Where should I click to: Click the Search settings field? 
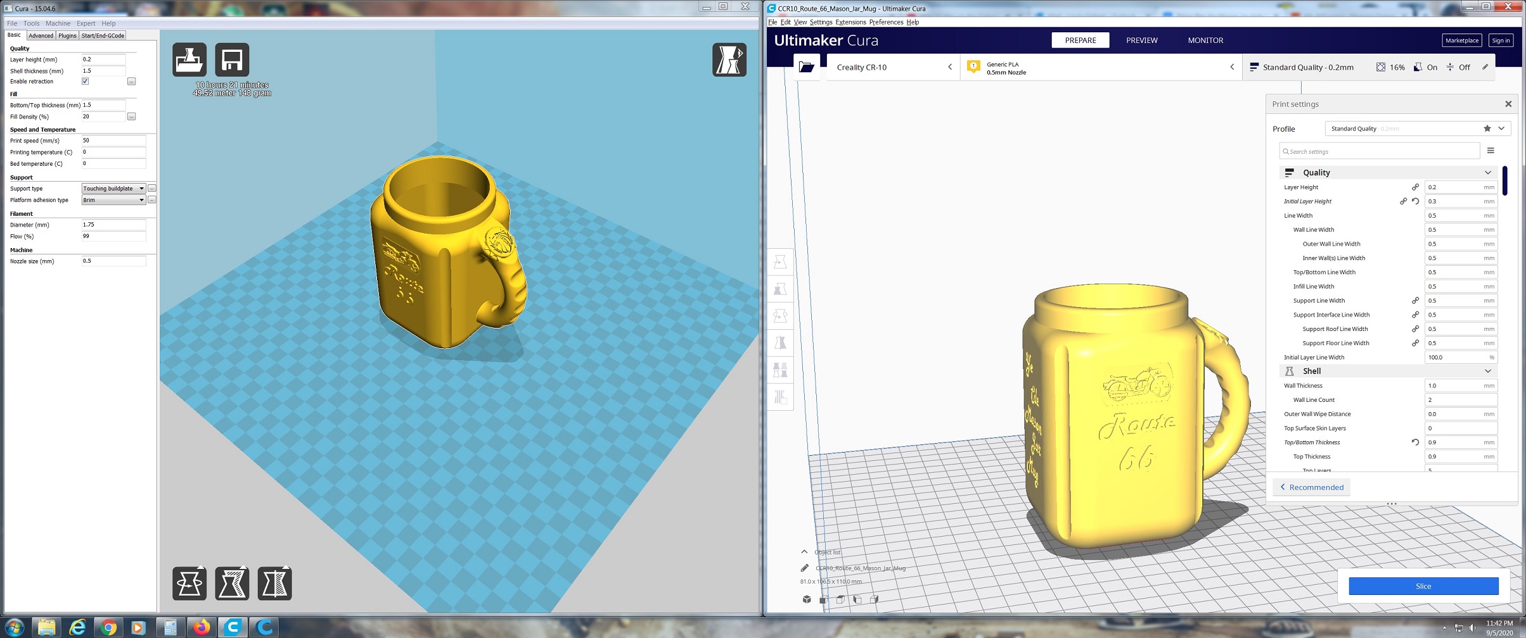point(1380,151)
